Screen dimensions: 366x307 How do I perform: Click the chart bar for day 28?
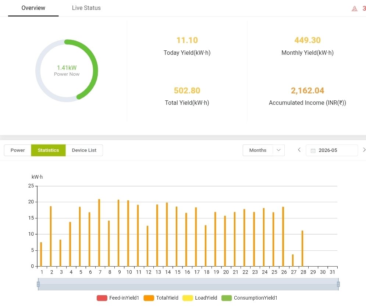click(x=302, y=249)
